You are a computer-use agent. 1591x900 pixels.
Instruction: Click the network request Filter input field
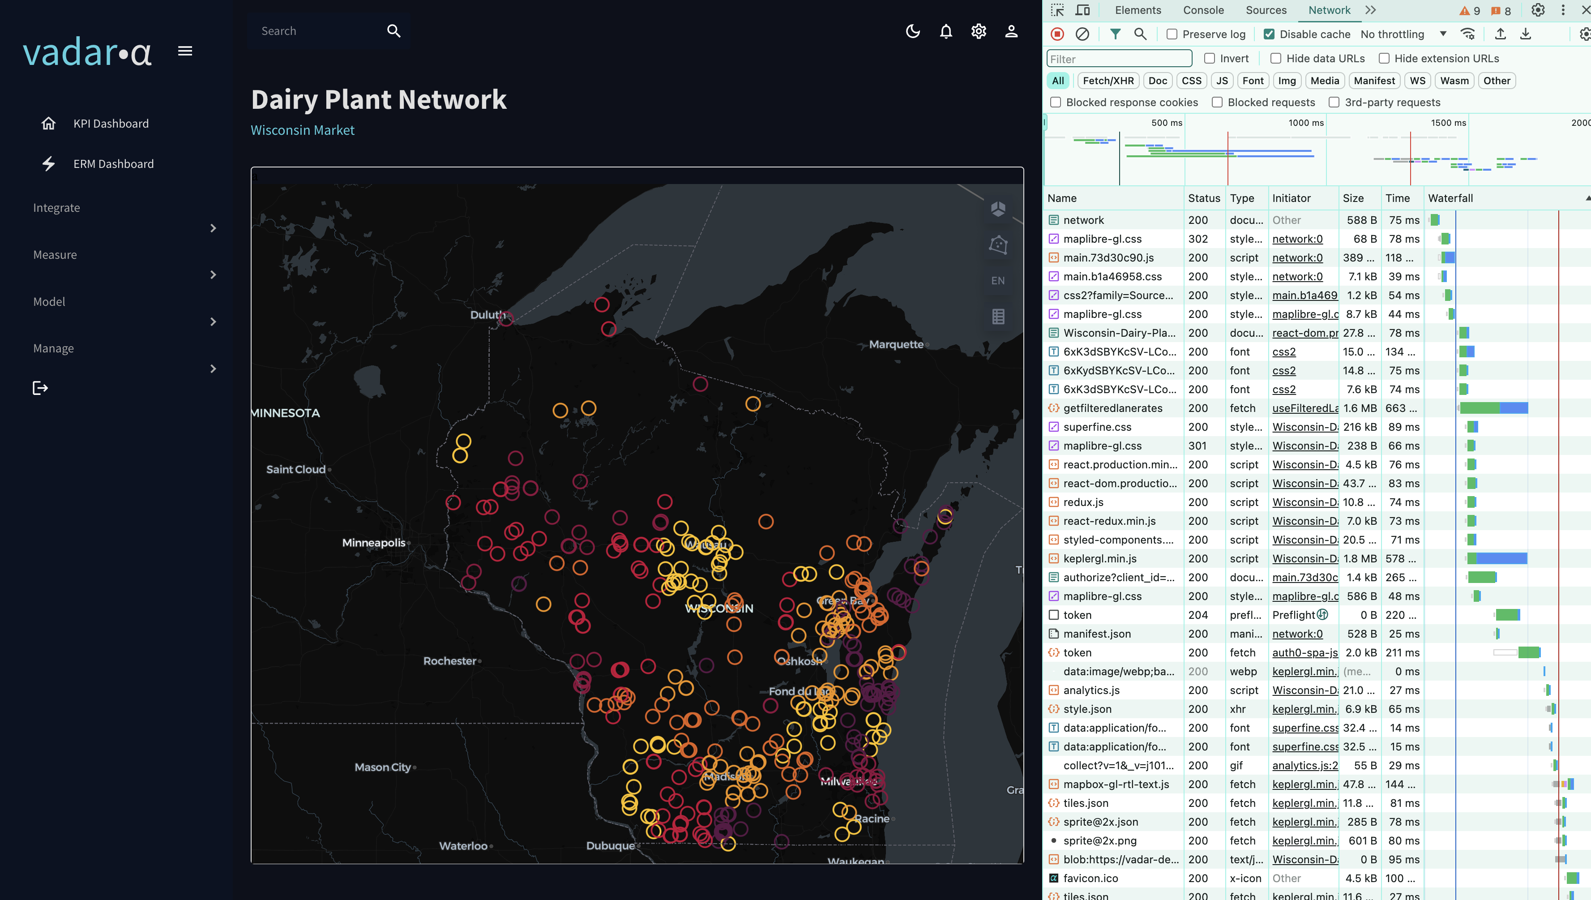pos(1119,58)
